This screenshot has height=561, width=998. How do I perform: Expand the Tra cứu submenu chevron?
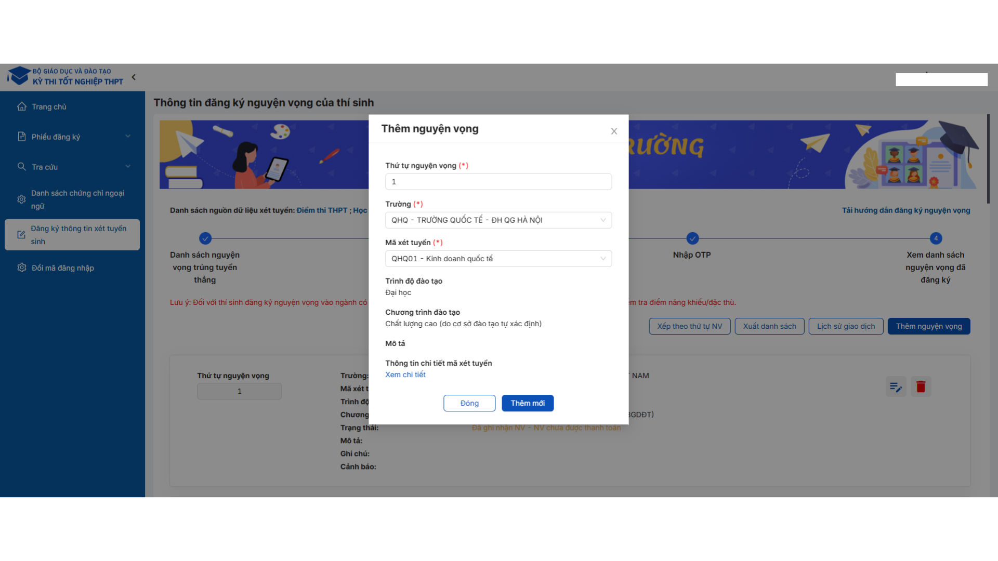point(128,166)
